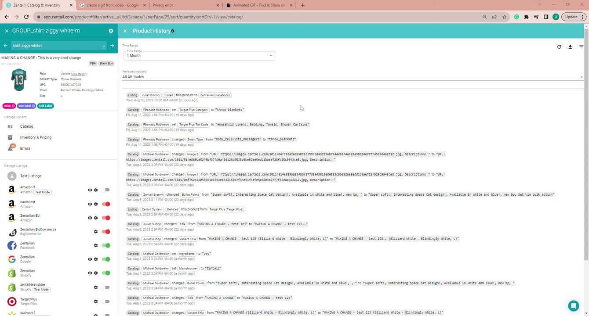Open zentail-test-store settings gear
The image size is (589, 316).
(x=96, y=287)
